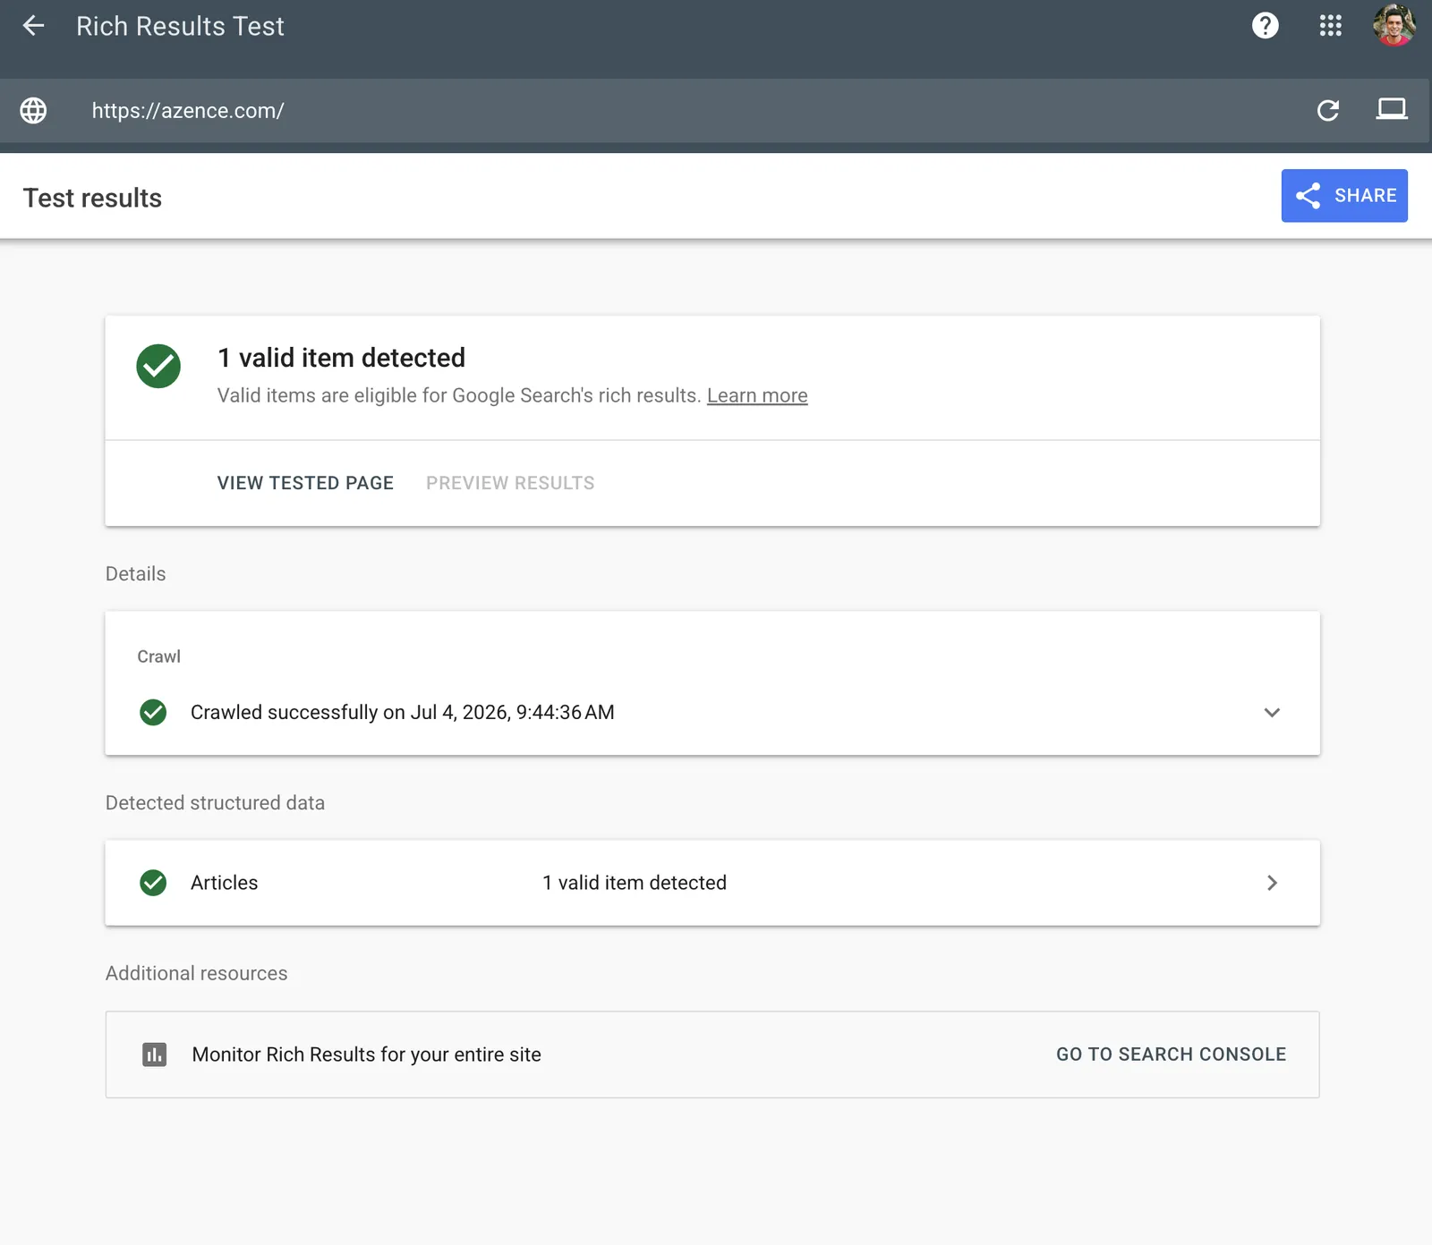Screen dimensions: 1432x1245
Task: Click the https://azence.com/ URL field
Action: pos(188,111)
